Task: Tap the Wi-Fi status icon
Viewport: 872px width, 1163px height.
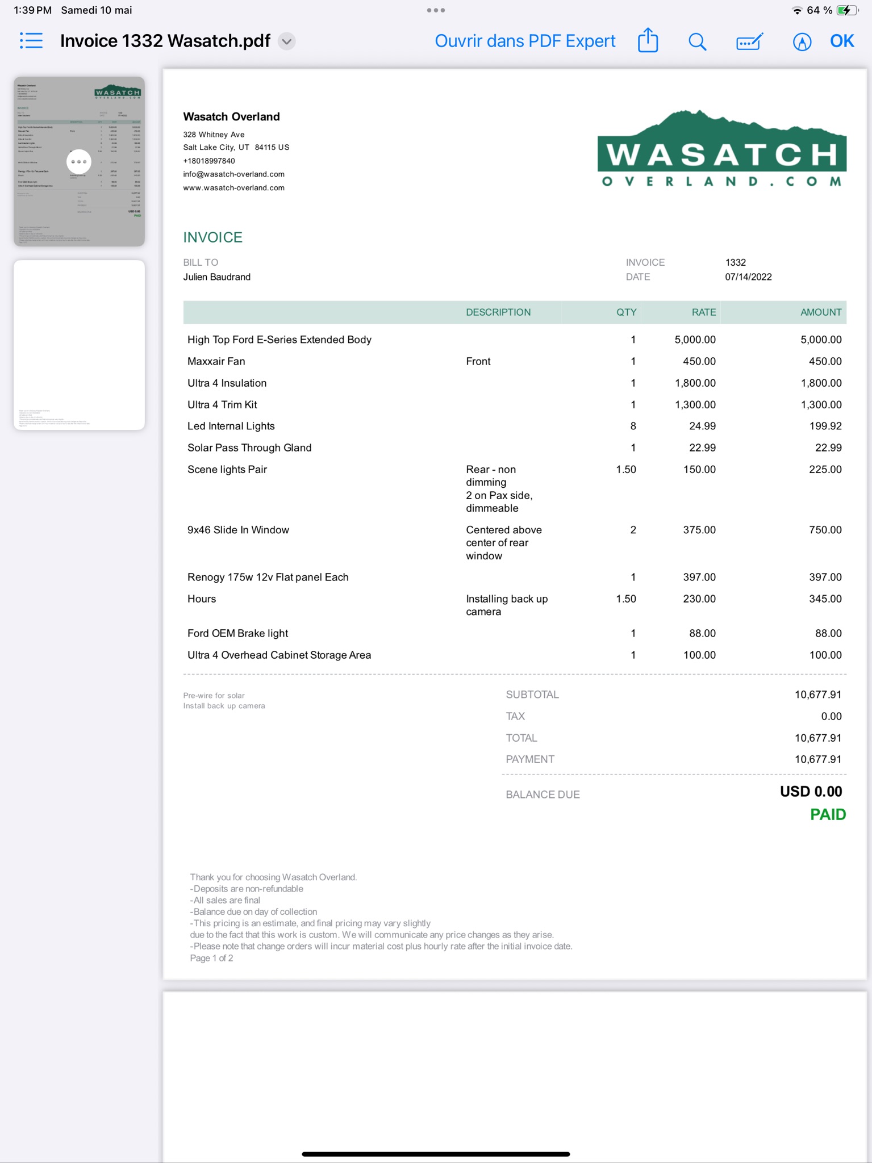Action: coord(796,10)
